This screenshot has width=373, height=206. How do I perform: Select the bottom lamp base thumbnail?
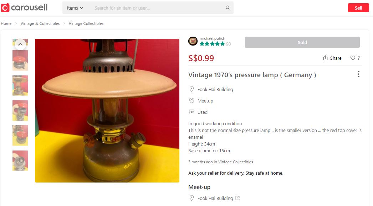click(x=20, y=160)
